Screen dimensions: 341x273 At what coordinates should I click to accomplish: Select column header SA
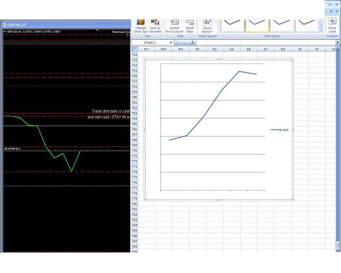click(232, 50)
